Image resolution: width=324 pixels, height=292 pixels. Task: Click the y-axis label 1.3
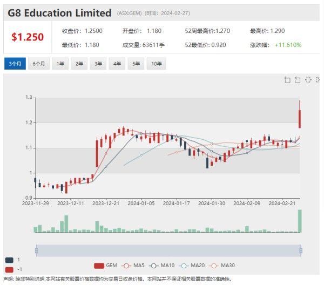[x=29, y=97]
